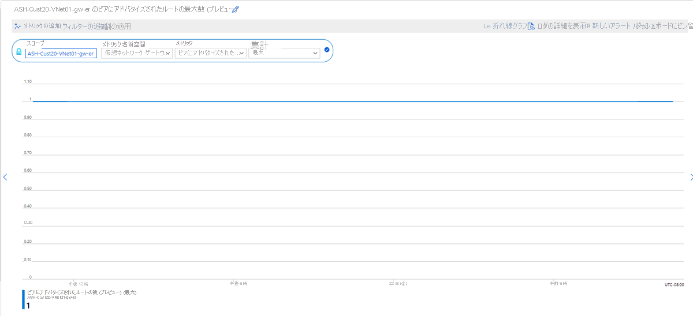Click the 22日(金) axis label

pos(398,284)
